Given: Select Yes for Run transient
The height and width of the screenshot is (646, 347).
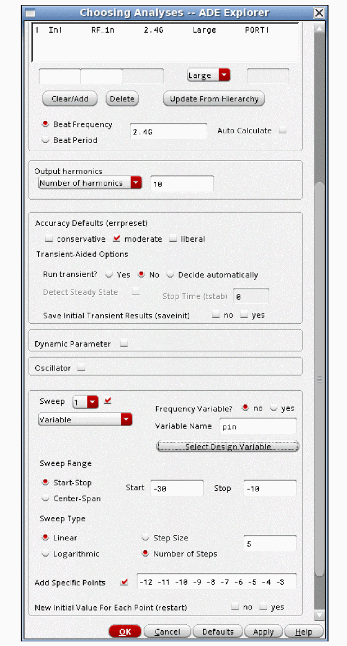Looking at the screenshot, I should [x=109, y=274].
